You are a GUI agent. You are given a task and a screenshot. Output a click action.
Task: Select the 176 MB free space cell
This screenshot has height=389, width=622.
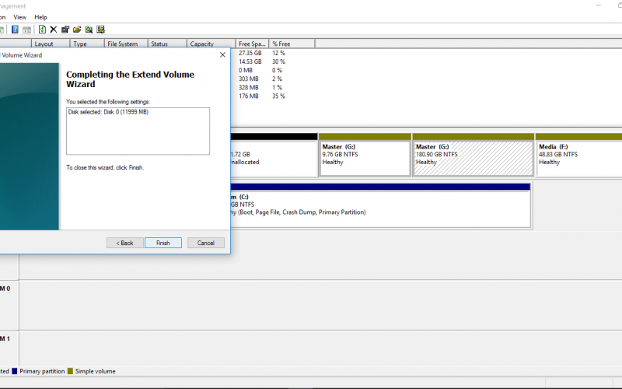coord(249,96)
